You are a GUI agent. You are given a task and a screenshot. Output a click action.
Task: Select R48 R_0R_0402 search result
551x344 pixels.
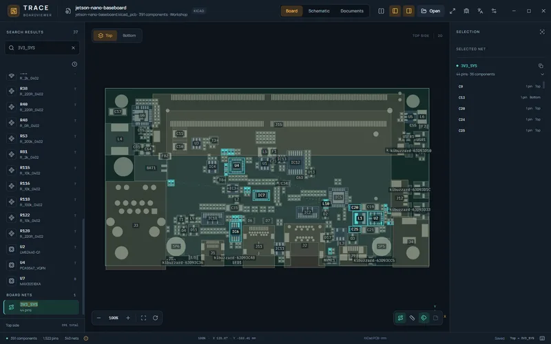click(42, 122)
